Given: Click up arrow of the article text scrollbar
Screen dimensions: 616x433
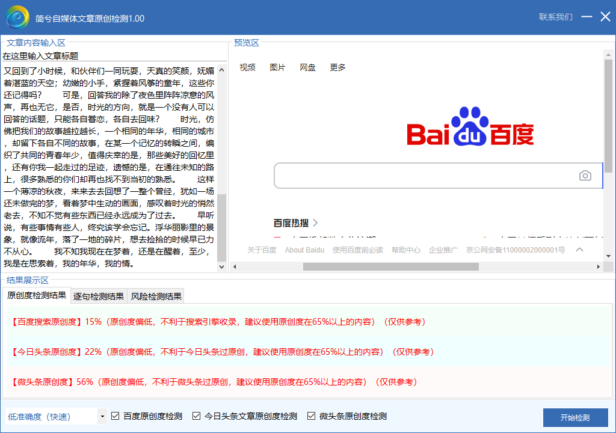Looking at the screenshot, I should point(221,70).
